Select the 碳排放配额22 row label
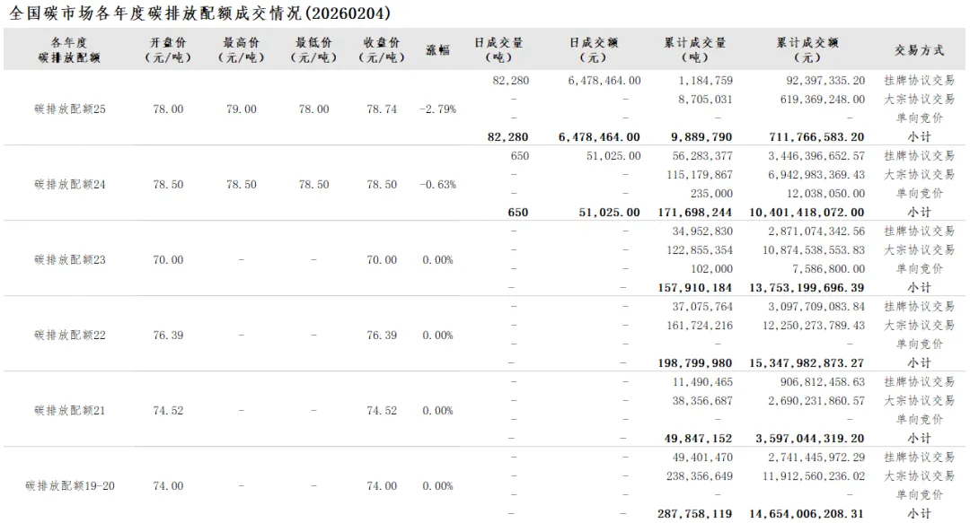Viewport: 970px width, 523px height. coord(70,336)
